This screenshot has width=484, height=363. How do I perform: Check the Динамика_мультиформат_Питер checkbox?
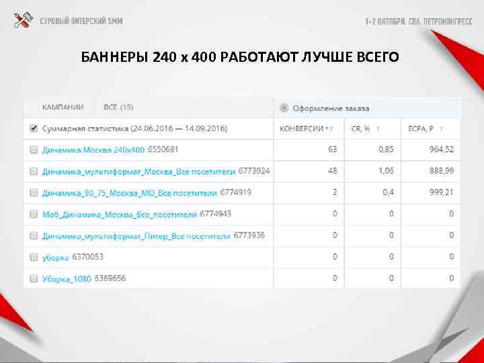coord(34,236)
